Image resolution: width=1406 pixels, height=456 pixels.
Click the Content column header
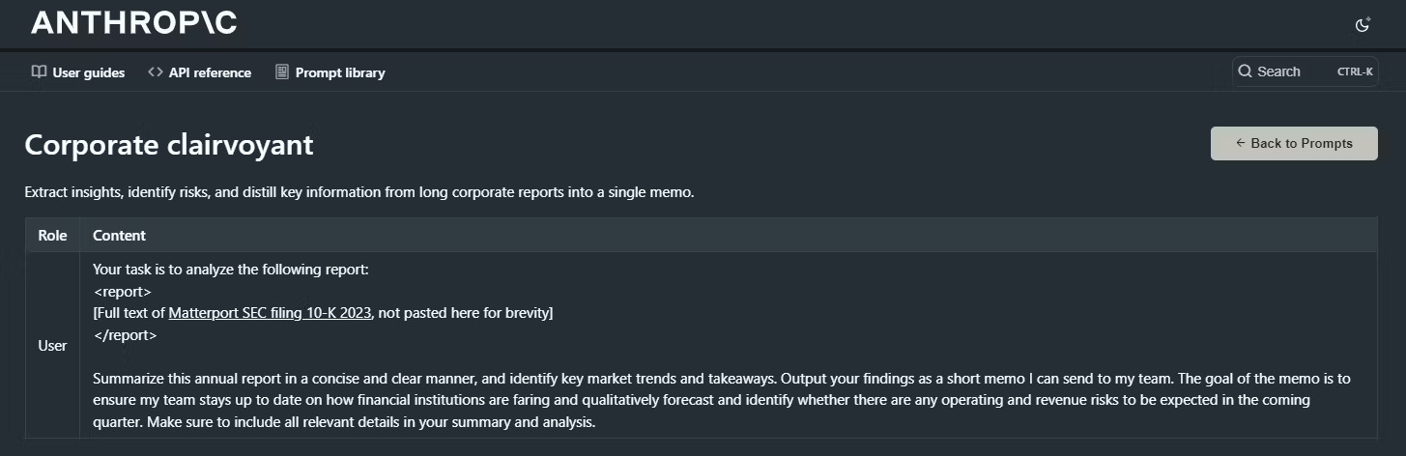point(119,235)
